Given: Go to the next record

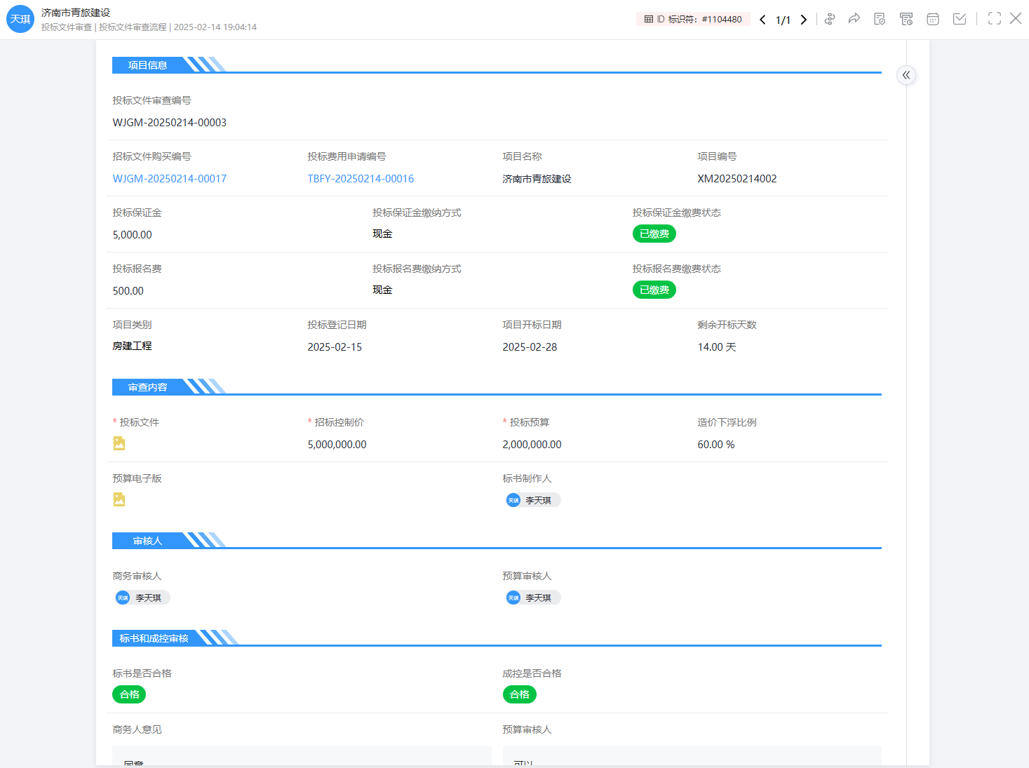Looking at the screenshot, I should click(804, 20).
